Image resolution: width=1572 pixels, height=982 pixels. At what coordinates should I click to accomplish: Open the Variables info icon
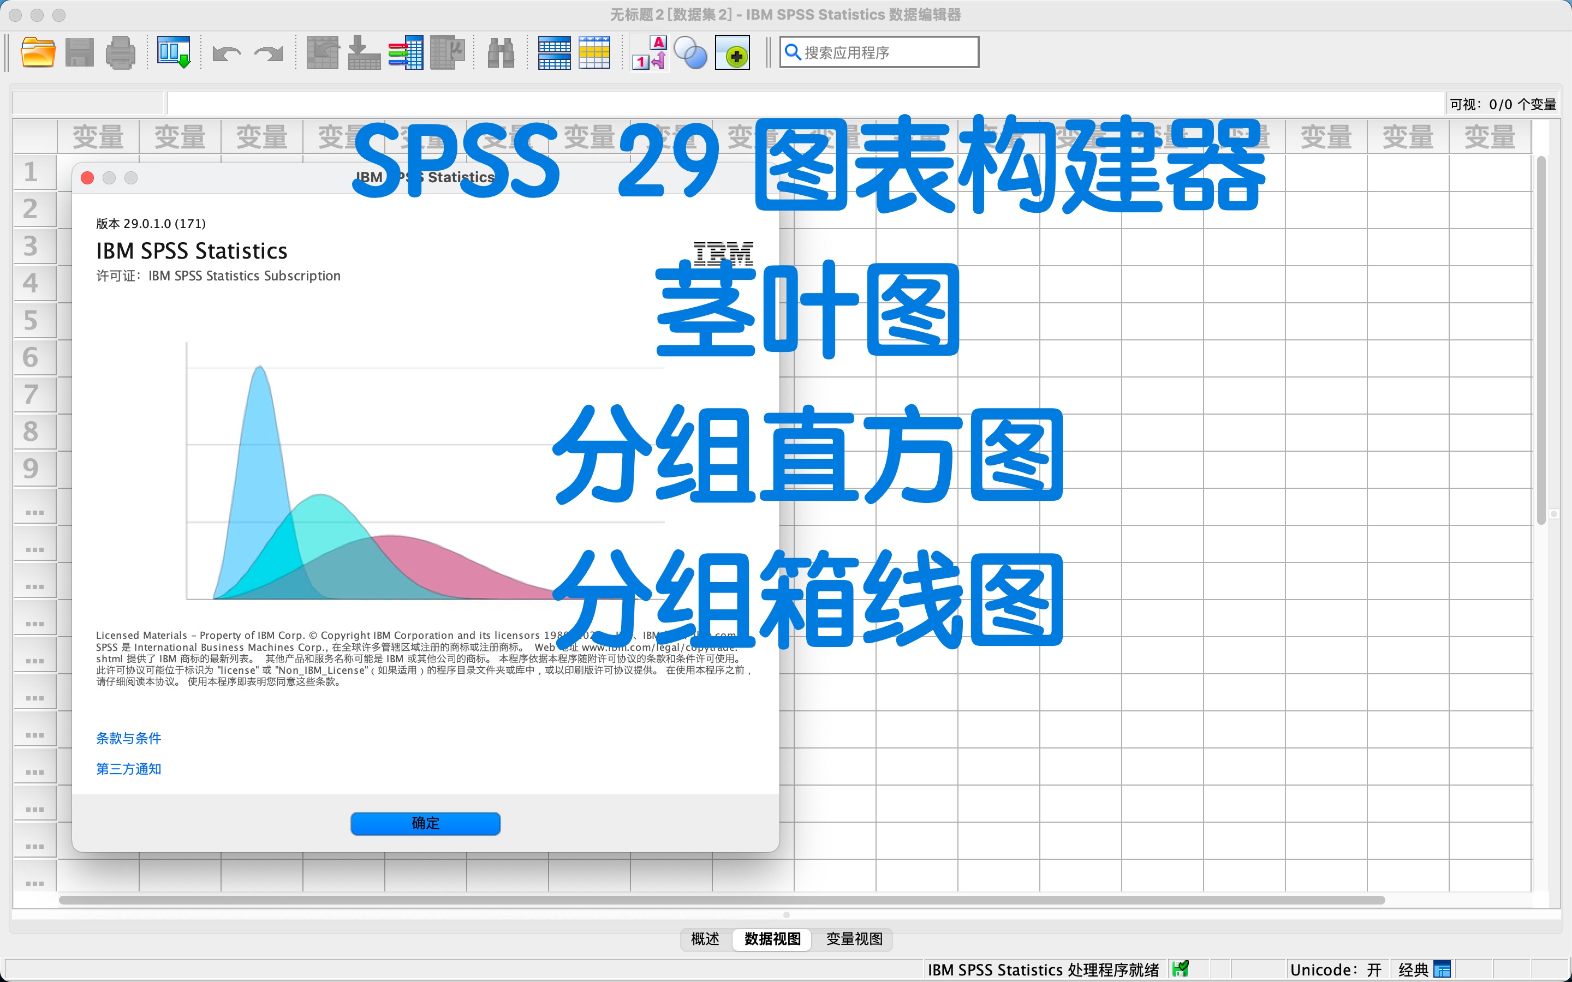406,52
